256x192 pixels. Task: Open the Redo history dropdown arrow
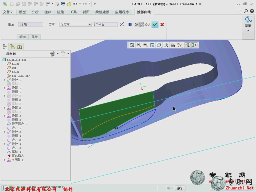point(89,4)
